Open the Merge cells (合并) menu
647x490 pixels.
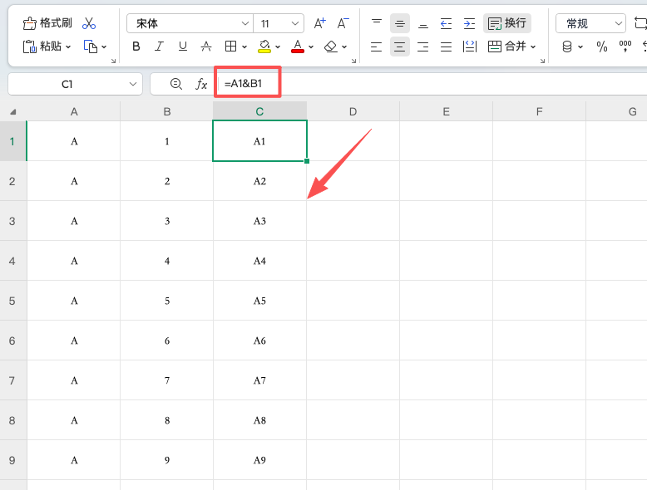(511, 47)
